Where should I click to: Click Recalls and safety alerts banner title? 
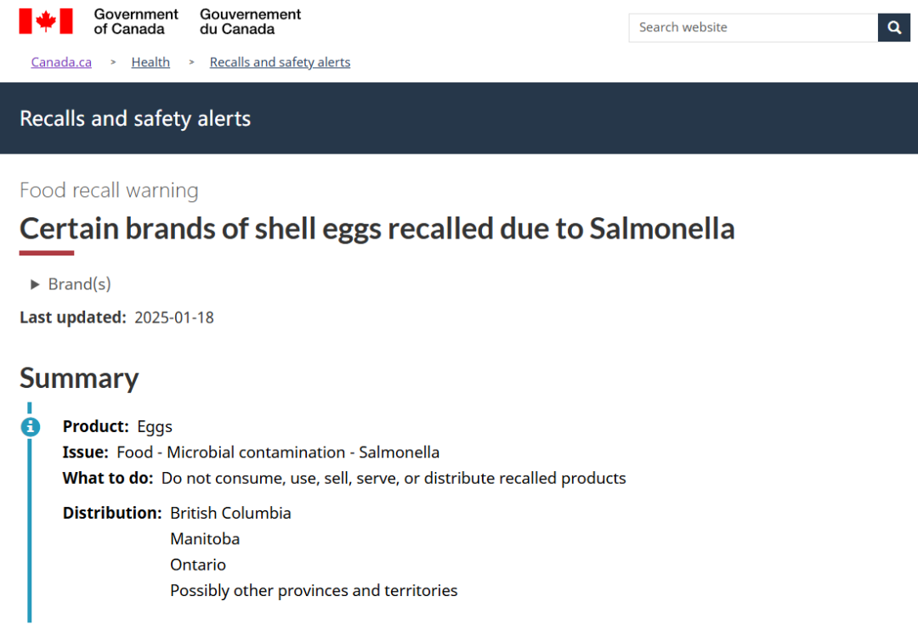pos(135,119)
